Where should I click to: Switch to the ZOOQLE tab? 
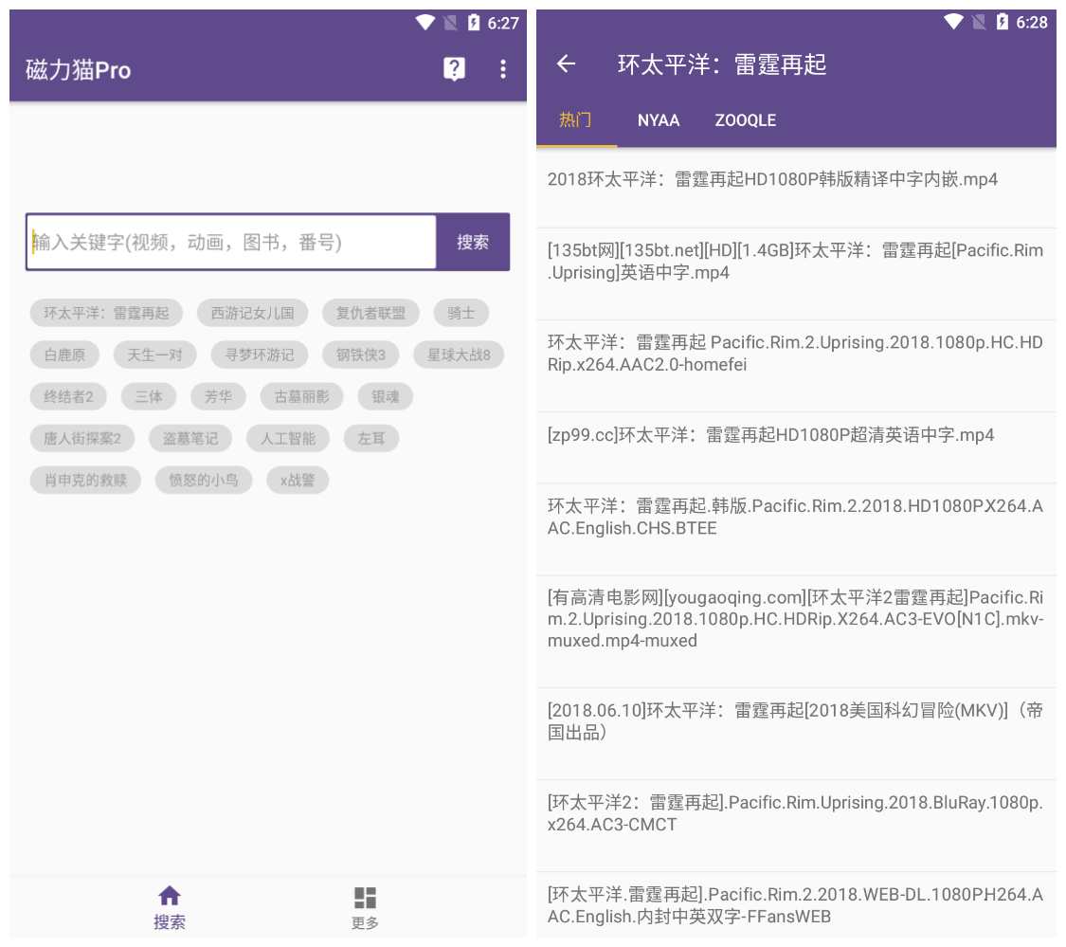[x=745, y=120]
